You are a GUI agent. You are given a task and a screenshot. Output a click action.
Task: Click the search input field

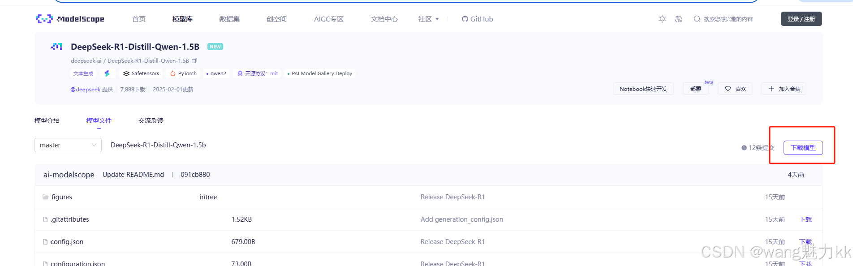tap(728, 19)
